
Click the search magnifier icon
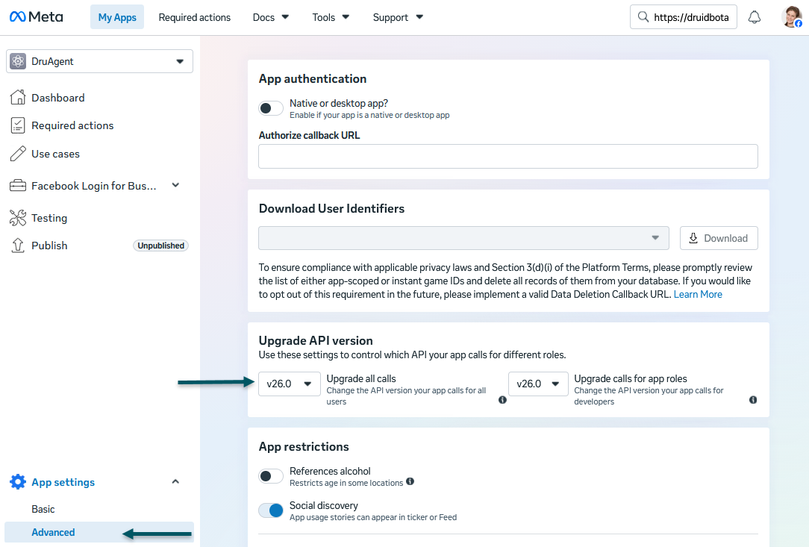(643, 17)
